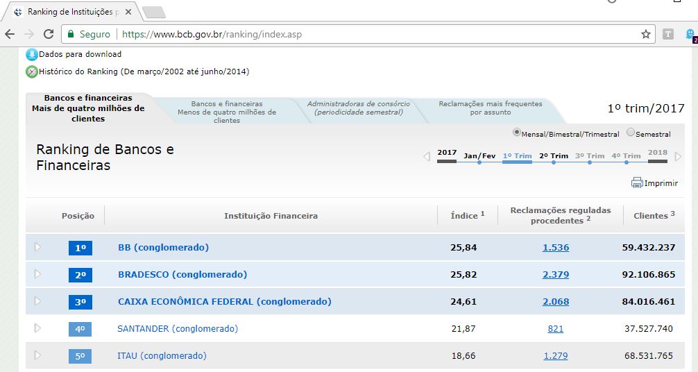Click the 3º position badge
This screenshot has height=372, width=698.
[x=80, y=302]
